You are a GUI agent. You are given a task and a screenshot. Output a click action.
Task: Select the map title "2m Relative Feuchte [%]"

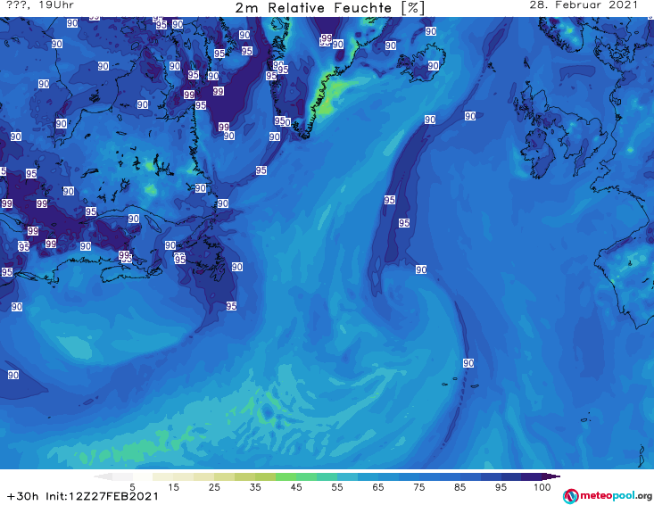[329, 7]
